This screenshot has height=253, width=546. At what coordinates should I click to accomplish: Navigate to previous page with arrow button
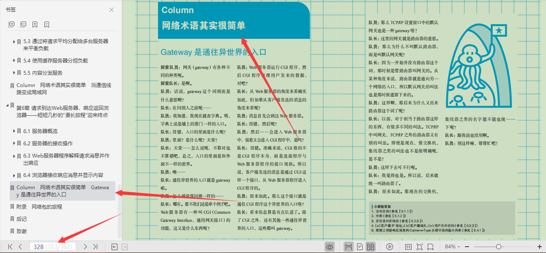19,246
